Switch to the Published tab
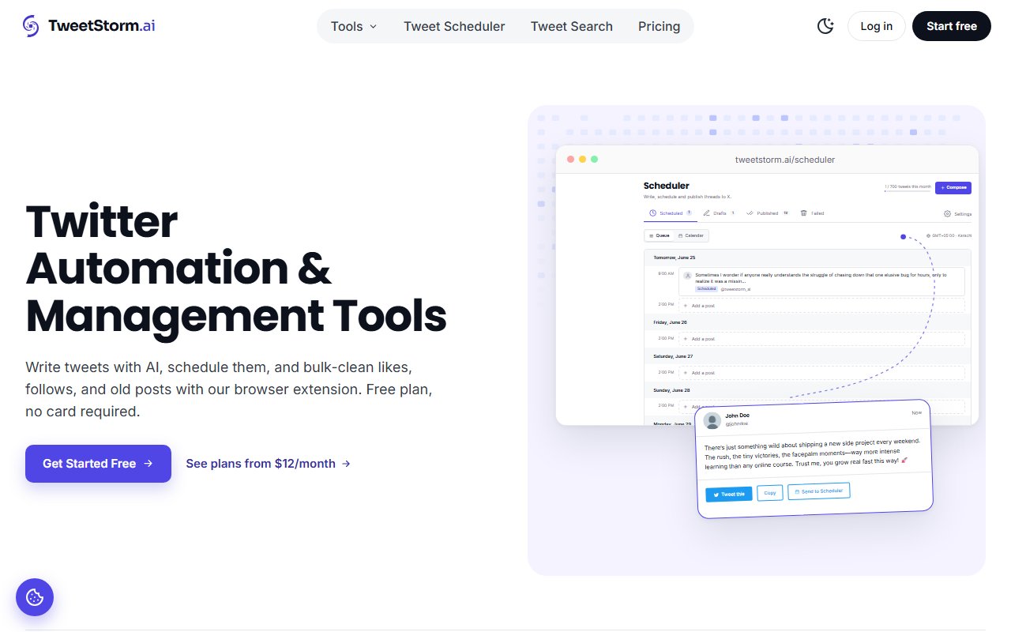 768,213
